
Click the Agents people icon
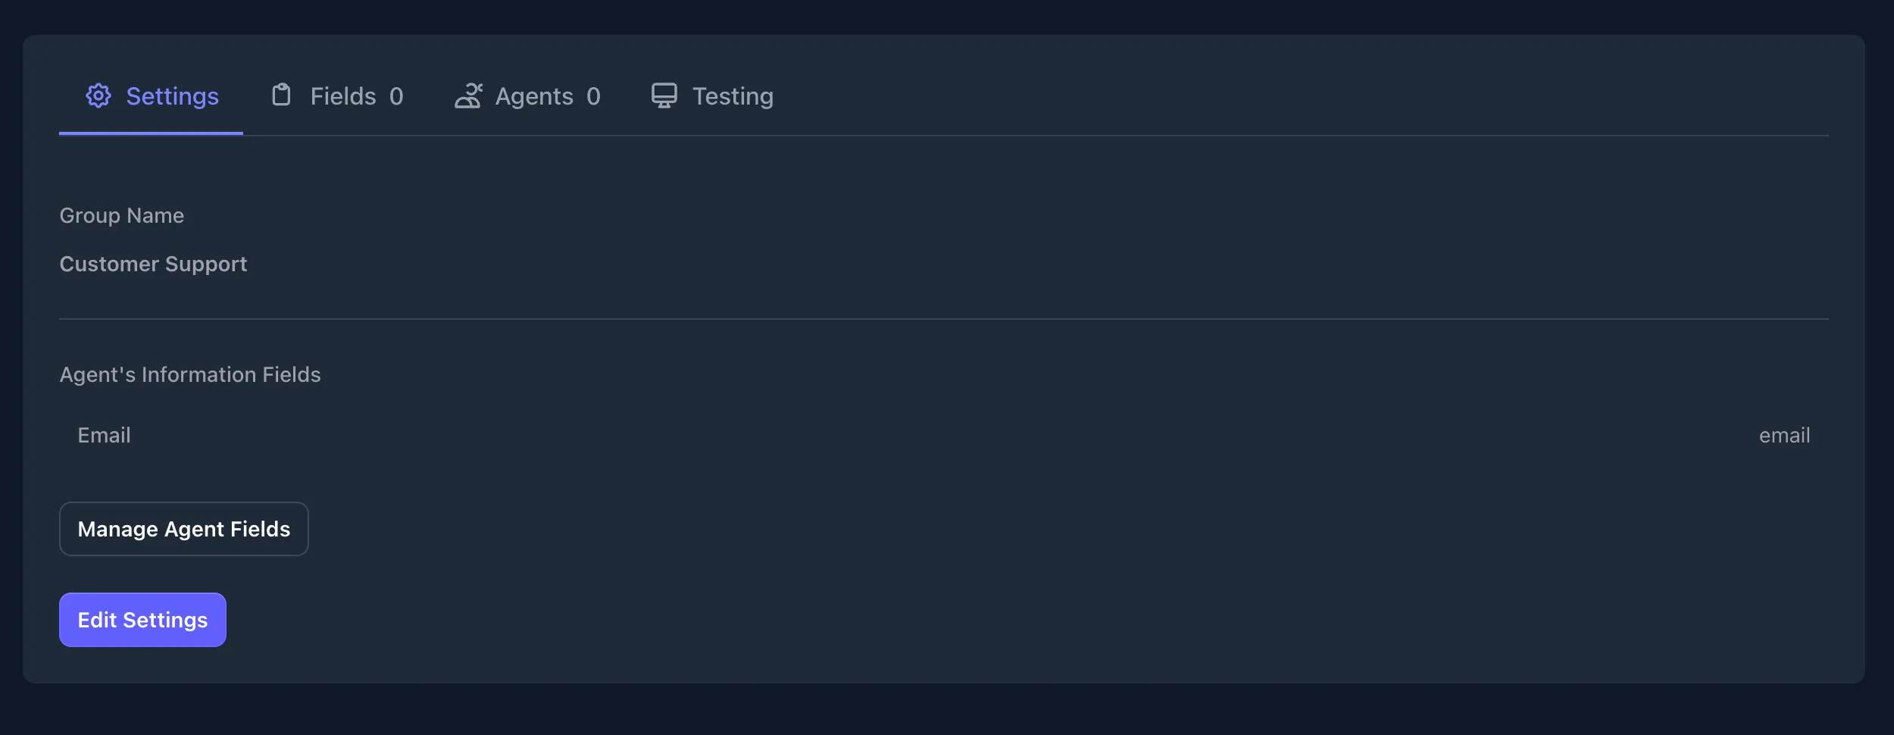coord(468,96)
